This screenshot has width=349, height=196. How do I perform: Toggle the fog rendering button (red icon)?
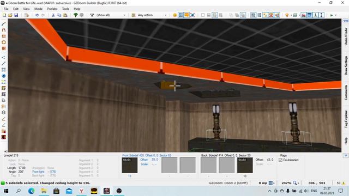304,15
